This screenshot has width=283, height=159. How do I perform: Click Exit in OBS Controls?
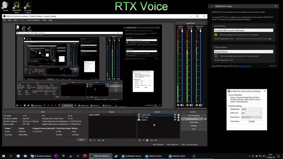click(x=194, y=129)
